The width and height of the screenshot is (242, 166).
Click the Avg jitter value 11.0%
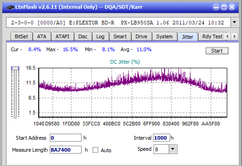tap(144, 49)
